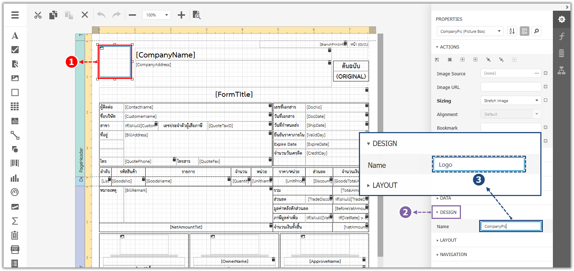Click the Image Source ellipsis button
This screenshot has width=574, height=271.
tap(536, 73)
